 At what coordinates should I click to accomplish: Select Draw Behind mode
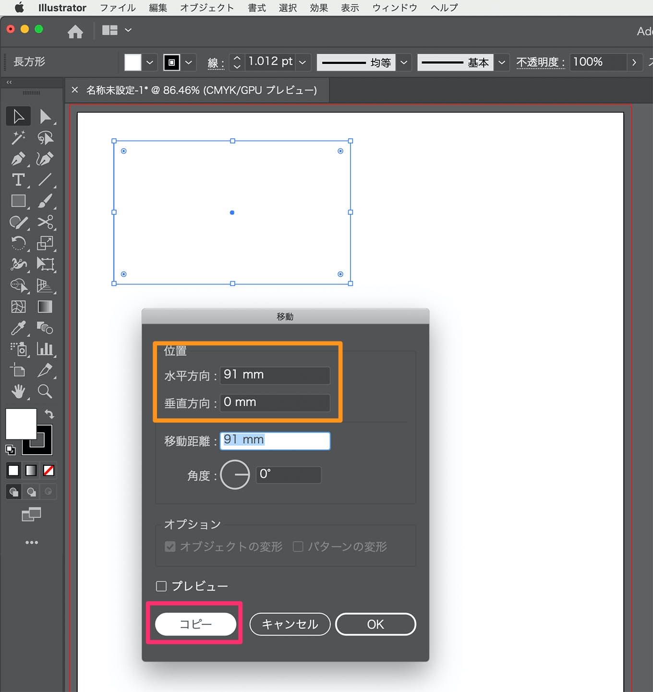(x=32, y=492)
